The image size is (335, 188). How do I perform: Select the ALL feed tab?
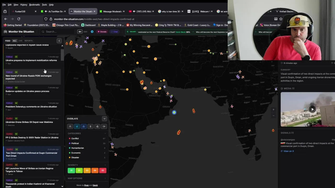tap(15, 41)
